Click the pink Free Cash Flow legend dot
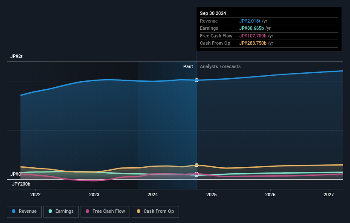Screen dimensions: 350x223 coord(87,211)
